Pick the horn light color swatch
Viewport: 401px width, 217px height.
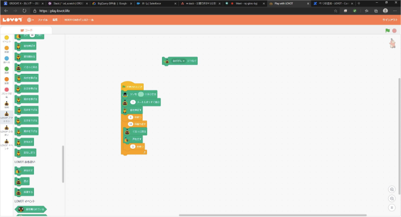(x=141, y=94)
